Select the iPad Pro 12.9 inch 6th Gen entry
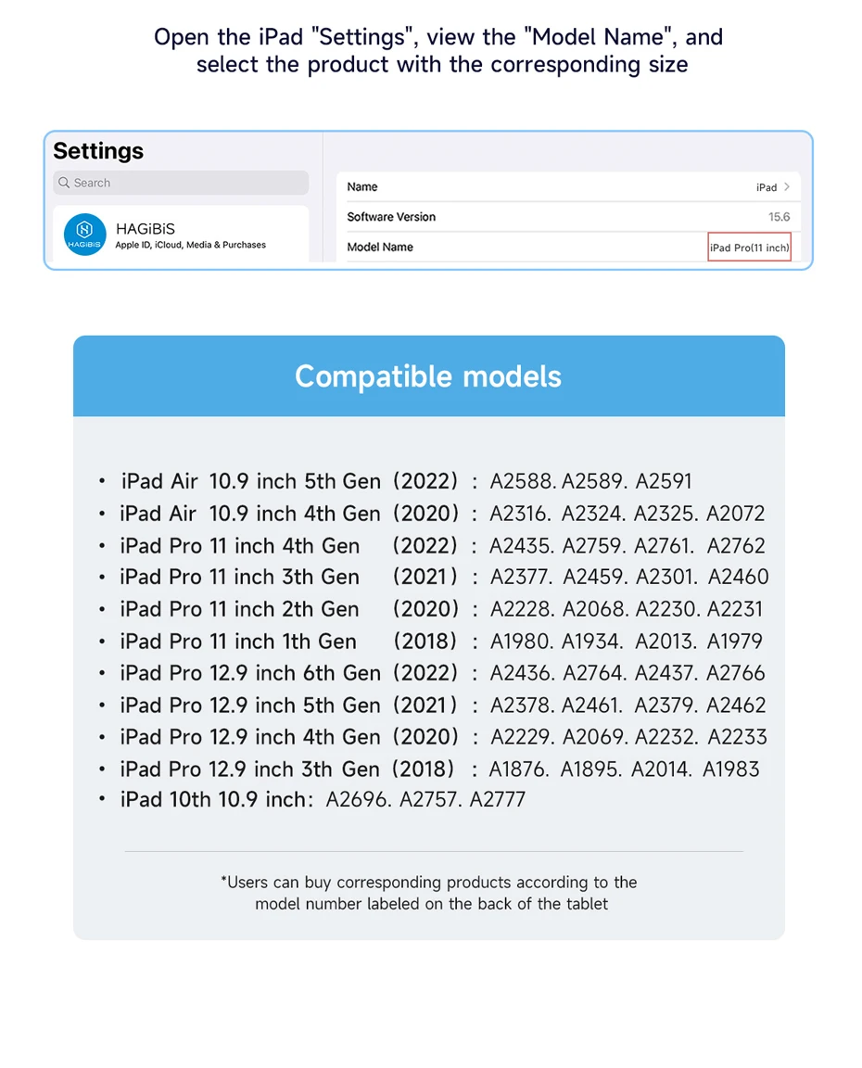 (250, 673)
